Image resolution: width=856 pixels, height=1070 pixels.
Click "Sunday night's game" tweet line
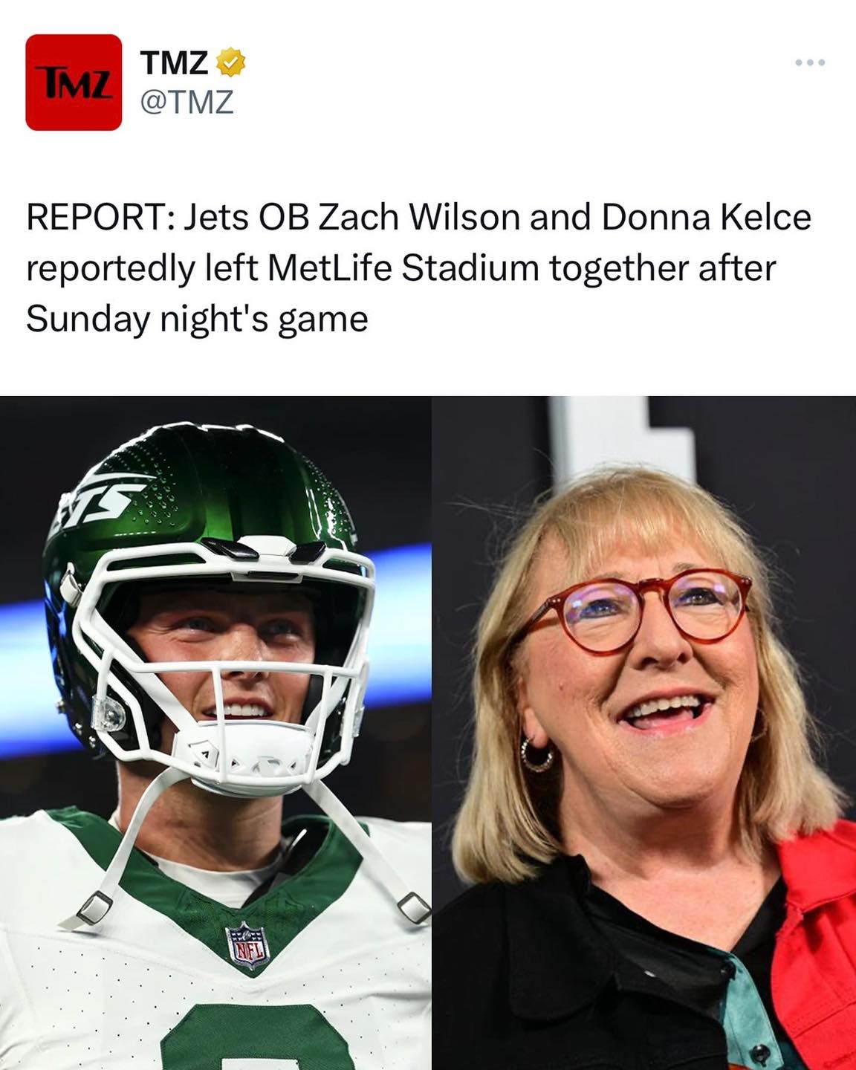click(197, 319)
